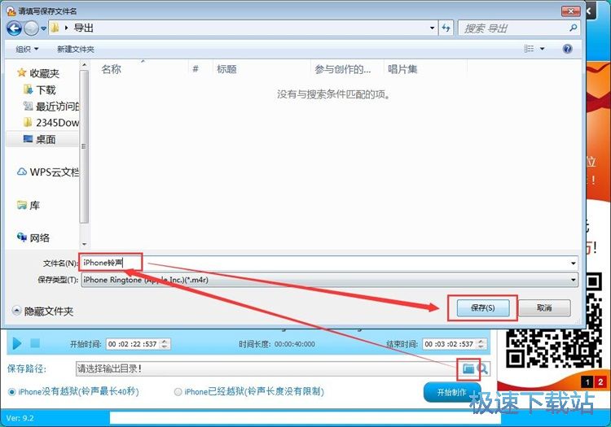Image resolution: width=611 pixels, height=427 pixels.
Task: Adjust 开始时间 spinner arrows
Action: 165,344
